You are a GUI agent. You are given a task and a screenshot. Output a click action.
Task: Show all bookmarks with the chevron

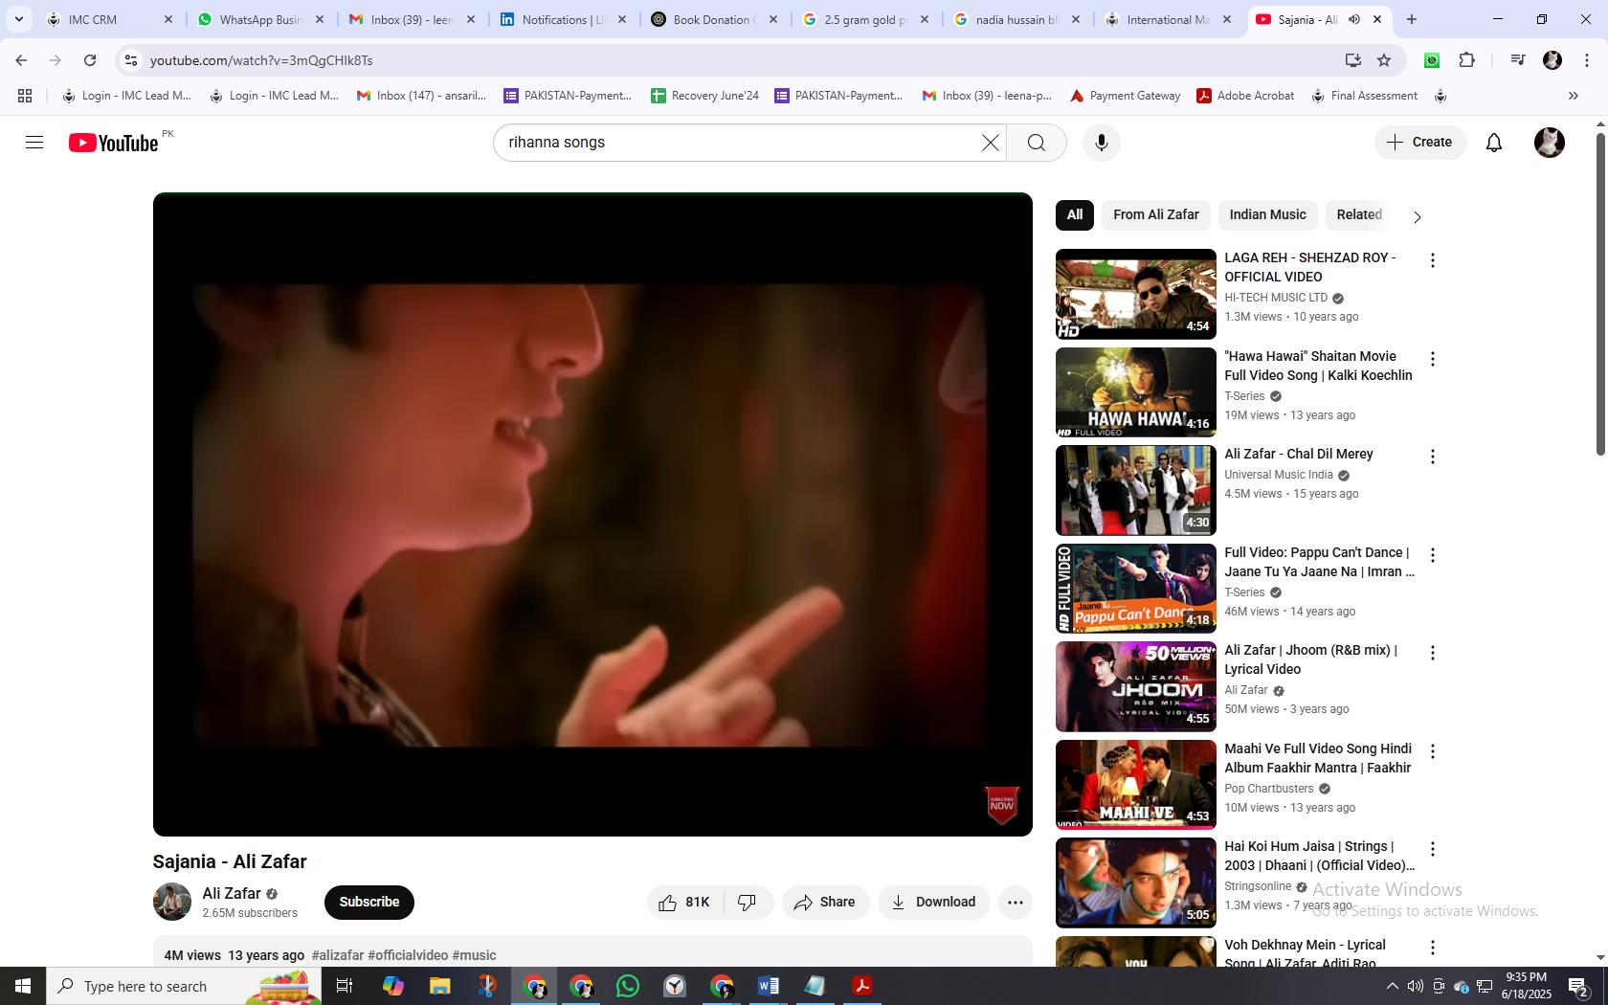coord(1573,96)
